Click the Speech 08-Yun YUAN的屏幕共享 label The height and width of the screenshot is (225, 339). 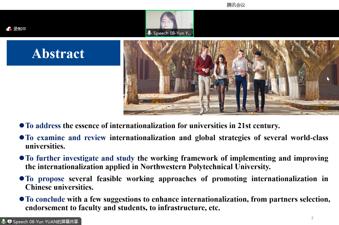coord(46,221)
